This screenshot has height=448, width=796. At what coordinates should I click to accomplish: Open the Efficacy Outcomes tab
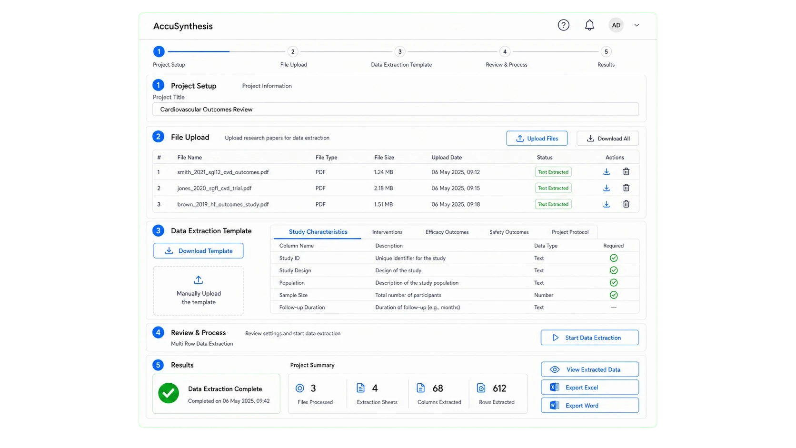[447, 232]
